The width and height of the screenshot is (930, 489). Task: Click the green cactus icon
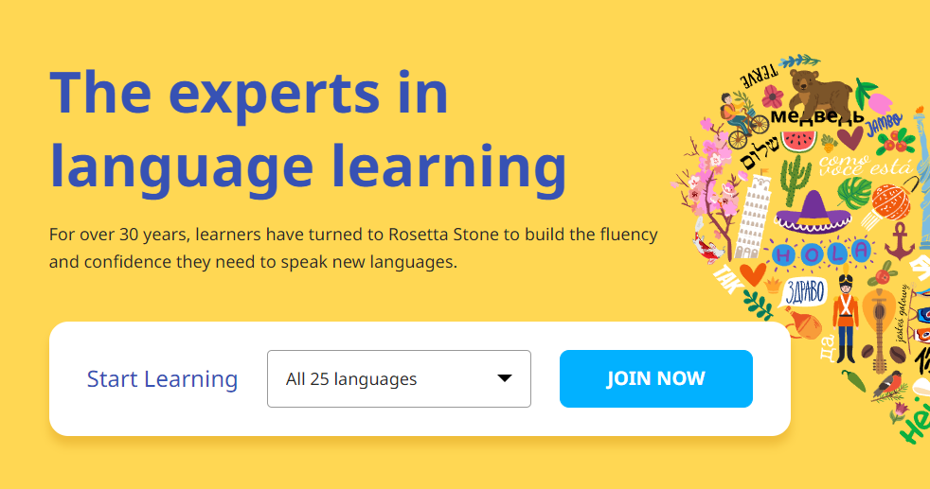pyautogui.click(x=795, y=175)
